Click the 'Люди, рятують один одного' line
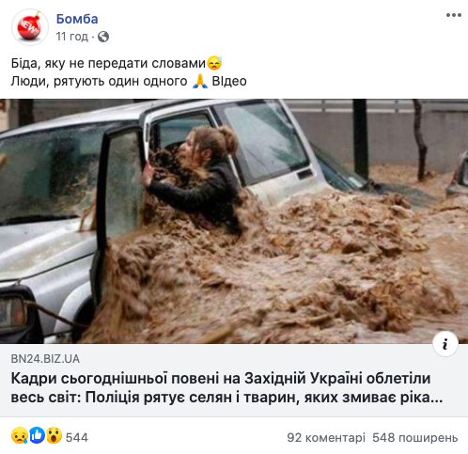 pos(100,82)
